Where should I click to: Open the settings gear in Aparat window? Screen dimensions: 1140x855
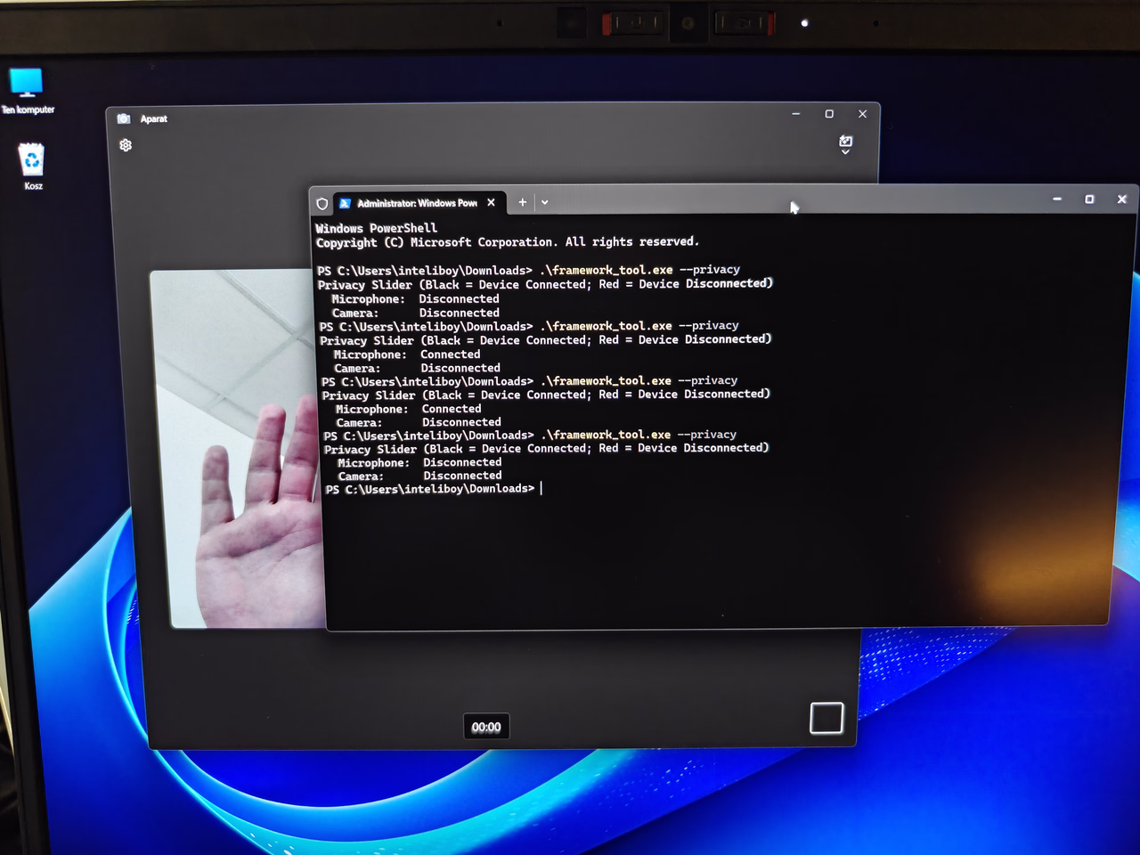pos(126,145)
